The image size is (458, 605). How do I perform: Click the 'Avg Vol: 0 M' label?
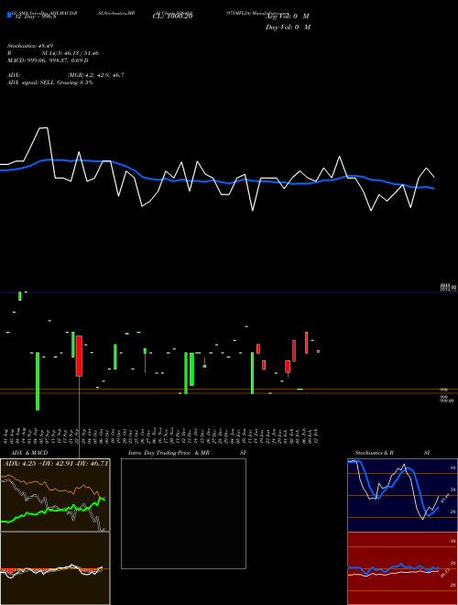[x=288, y=16]
